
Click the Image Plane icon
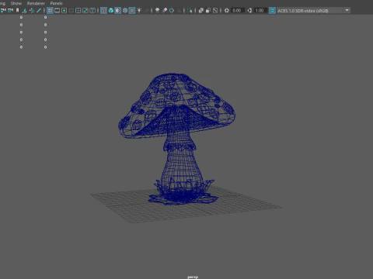pyautogui.click(x=25, y=10)
